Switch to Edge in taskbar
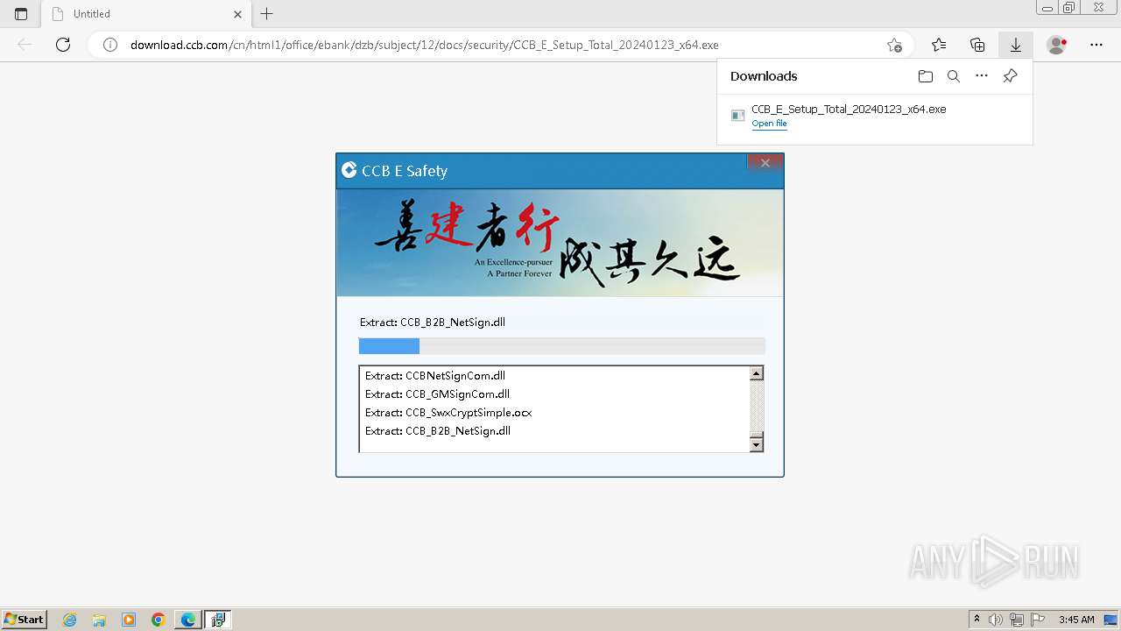The image size is (1121, 631). click(188, 620)
